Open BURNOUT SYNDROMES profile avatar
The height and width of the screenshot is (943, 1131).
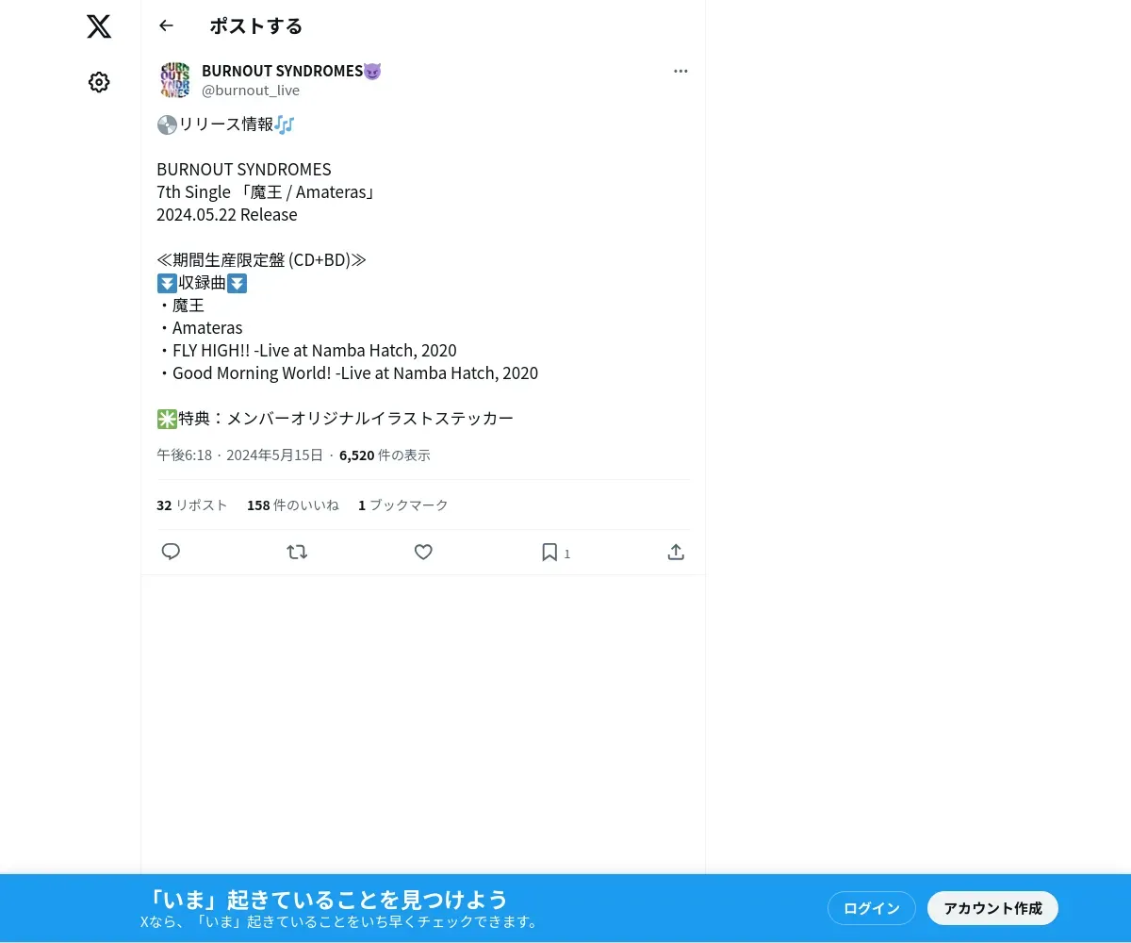pyautogui.click(x=175, y=80)
